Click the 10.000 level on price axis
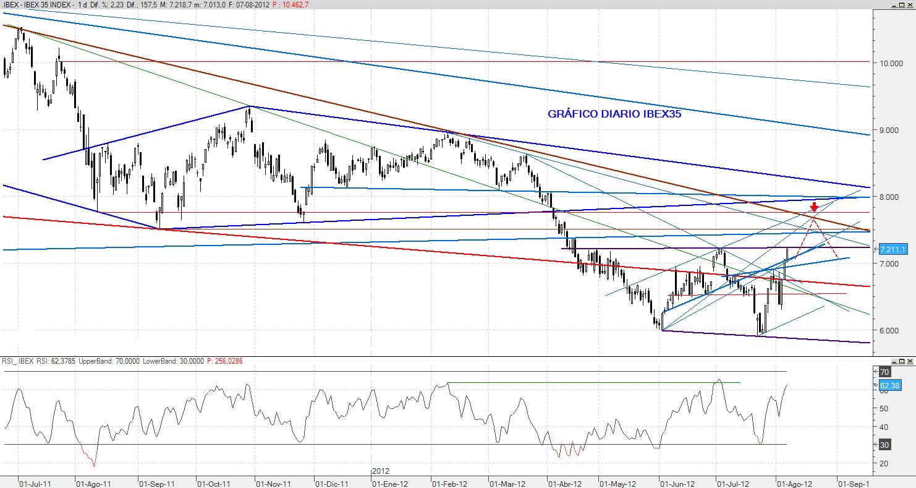 891,63
